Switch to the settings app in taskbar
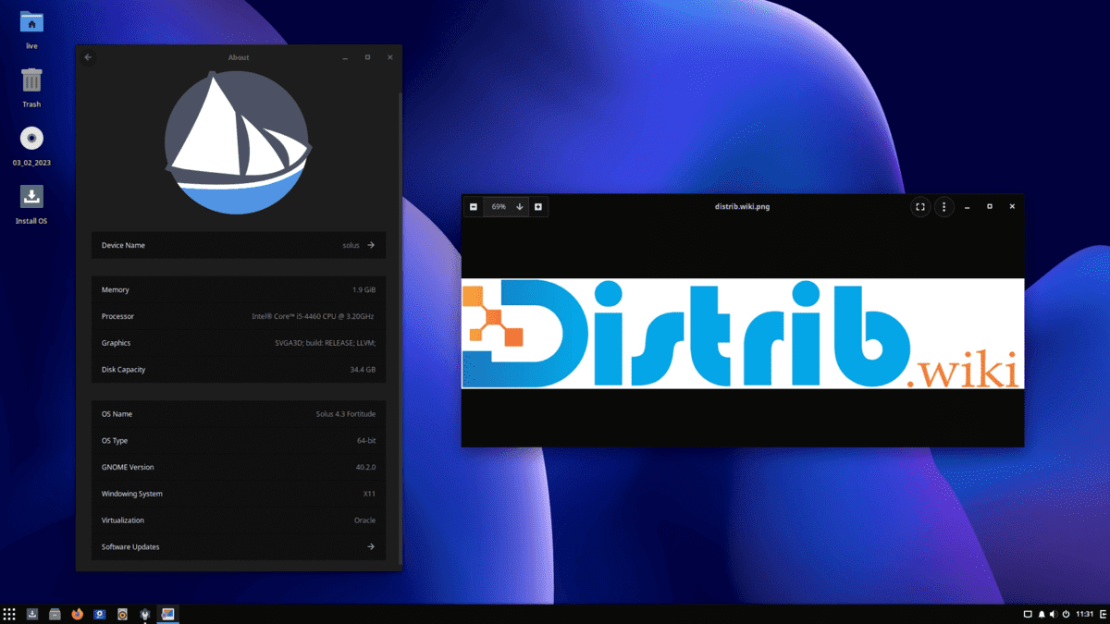 145,614
